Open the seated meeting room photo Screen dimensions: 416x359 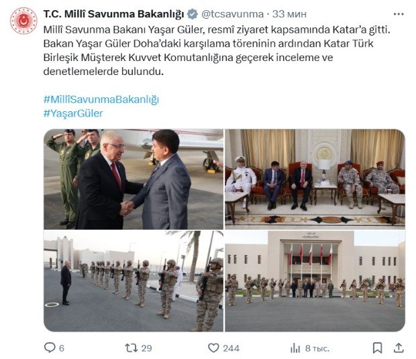point(315,179)
